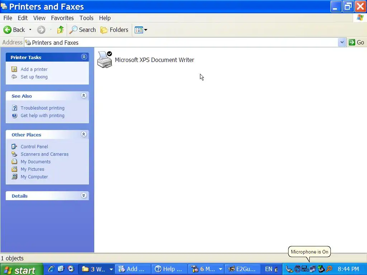
Task: Collapse the Other Places panel
Action: pyautogui.click(x=84, y=134)
